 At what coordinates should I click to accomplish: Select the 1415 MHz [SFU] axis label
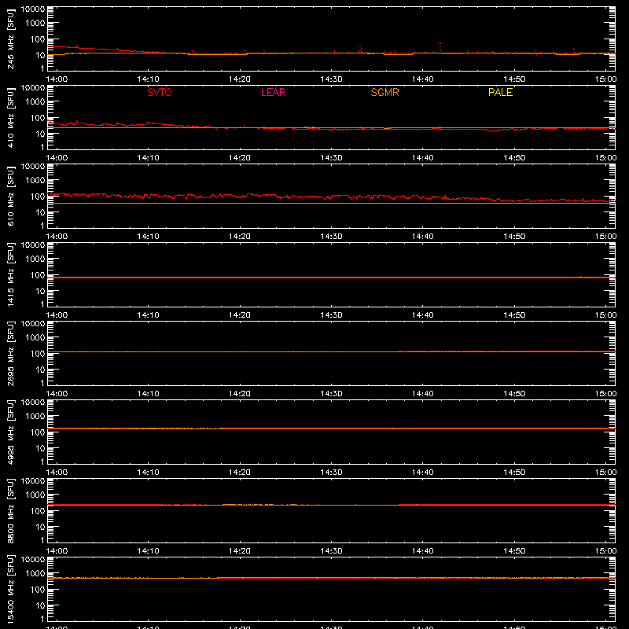click(11, 274)
